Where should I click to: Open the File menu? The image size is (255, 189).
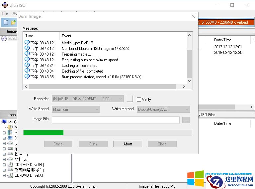pyautogui.click(x=5, y=13)
